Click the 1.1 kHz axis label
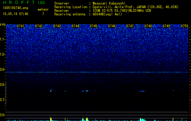This screenshot has height=121, width=191. [x=2, y=39]
